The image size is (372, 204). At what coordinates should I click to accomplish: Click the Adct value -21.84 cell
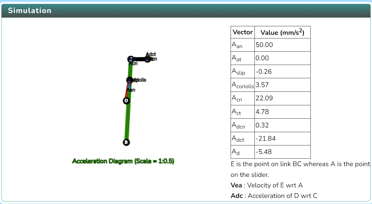(282, 138)
